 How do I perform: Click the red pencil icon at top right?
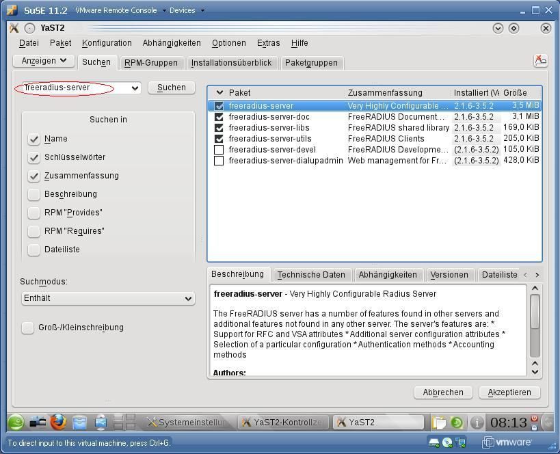pos(541,60)
